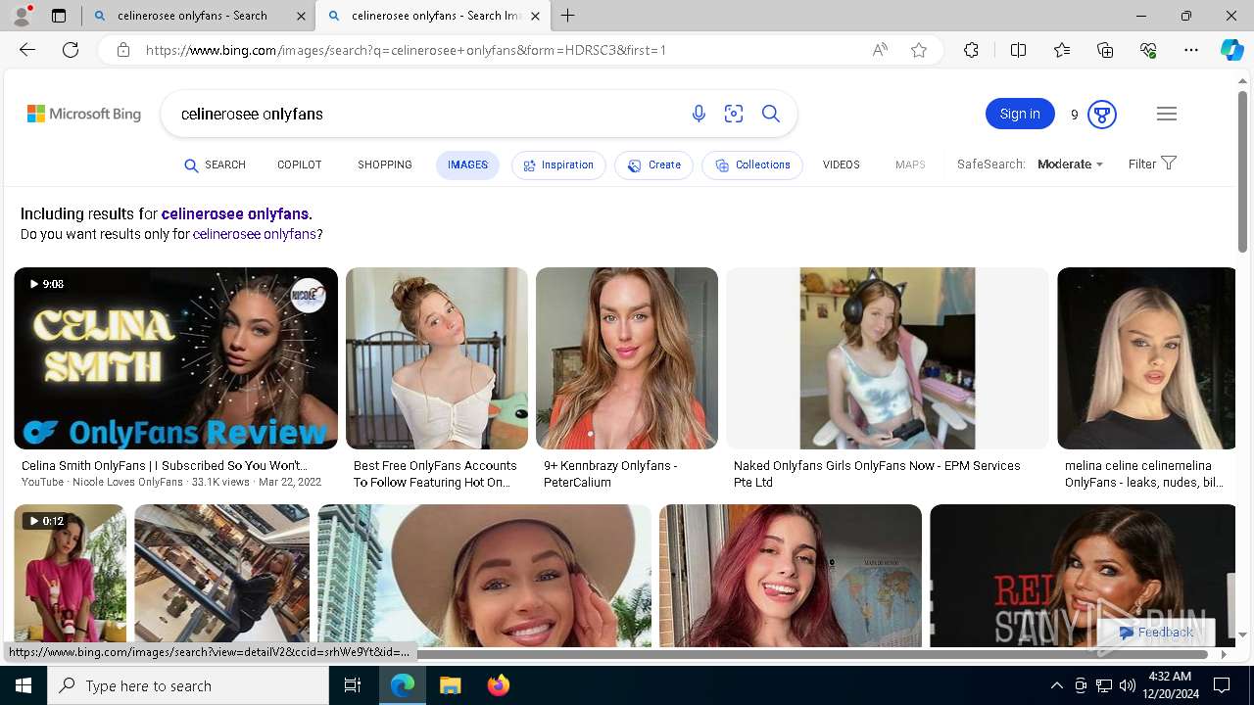Switch to SHOPPING tab
This screenshot has width=1254, height=705.
tap(385, 165)
